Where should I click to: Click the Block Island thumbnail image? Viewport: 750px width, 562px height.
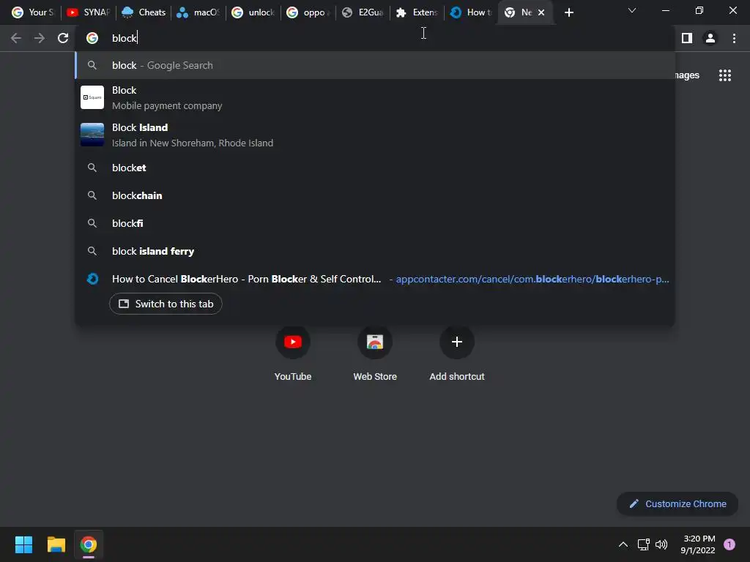(92, 135)
